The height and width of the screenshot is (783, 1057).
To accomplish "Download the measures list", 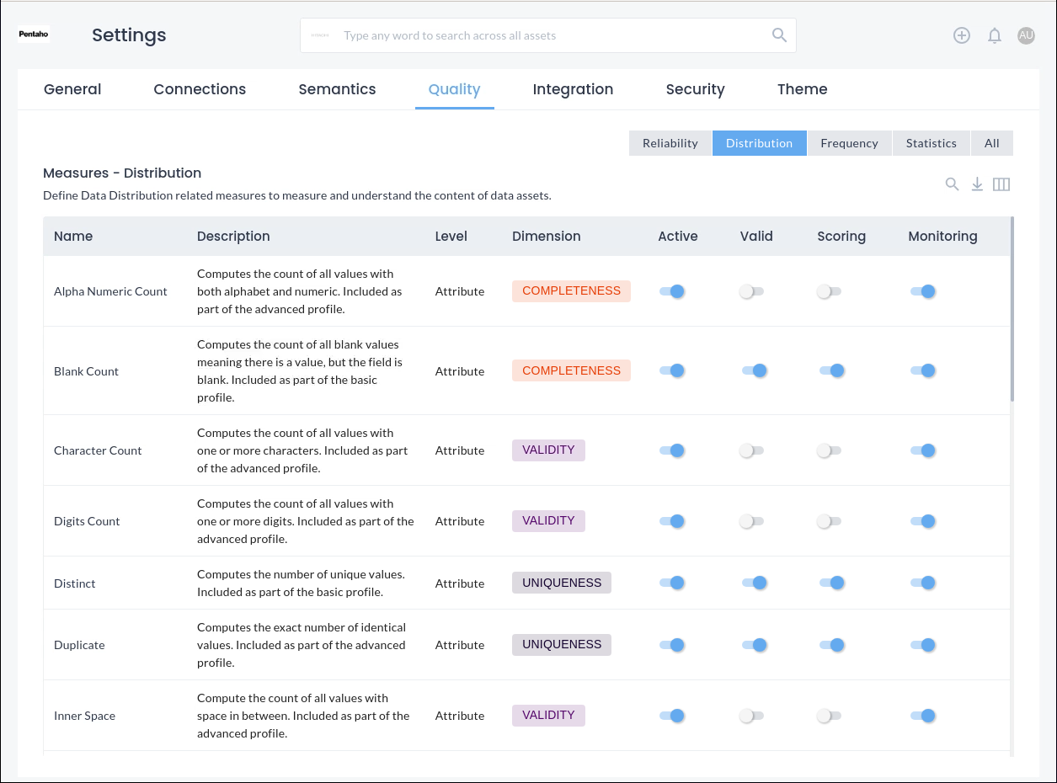I will tap(977, 184).
